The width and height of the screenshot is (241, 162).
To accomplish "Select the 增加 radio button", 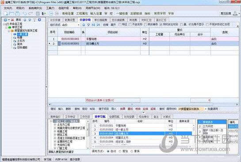I will [120, 151].
